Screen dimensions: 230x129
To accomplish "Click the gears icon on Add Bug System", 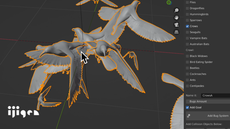I will click(x=189, y=116).
